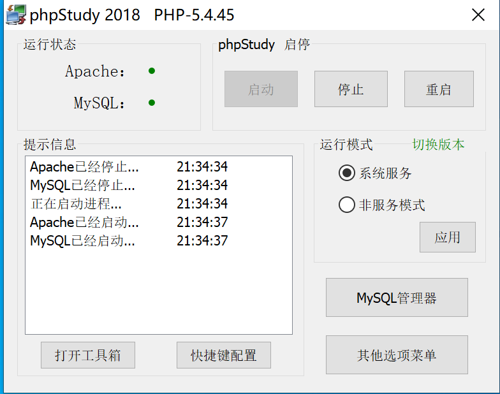Click the 'phpStudy 2018 PHP-5.4.45' window title

[132, 15]
